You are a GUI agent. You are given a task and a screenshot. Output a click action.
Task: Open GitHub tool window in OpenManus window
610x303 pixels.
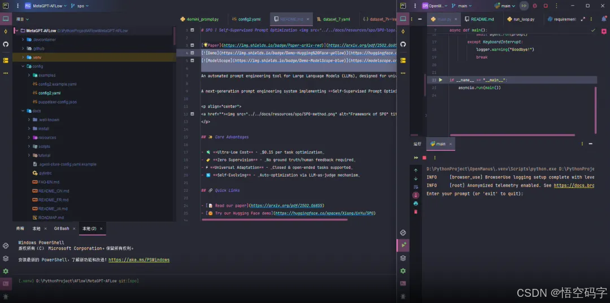(403, 44)
